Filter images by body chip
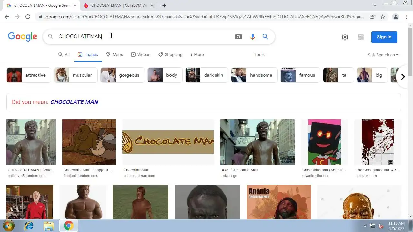 [165, 75]
